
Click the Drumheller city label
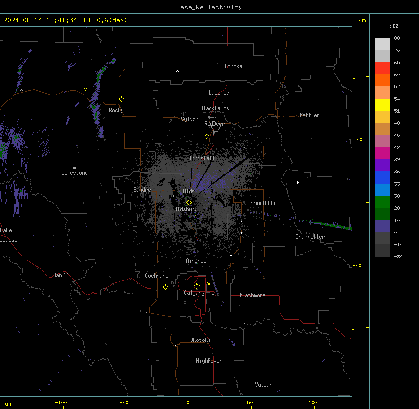click(x=310, y=237)
